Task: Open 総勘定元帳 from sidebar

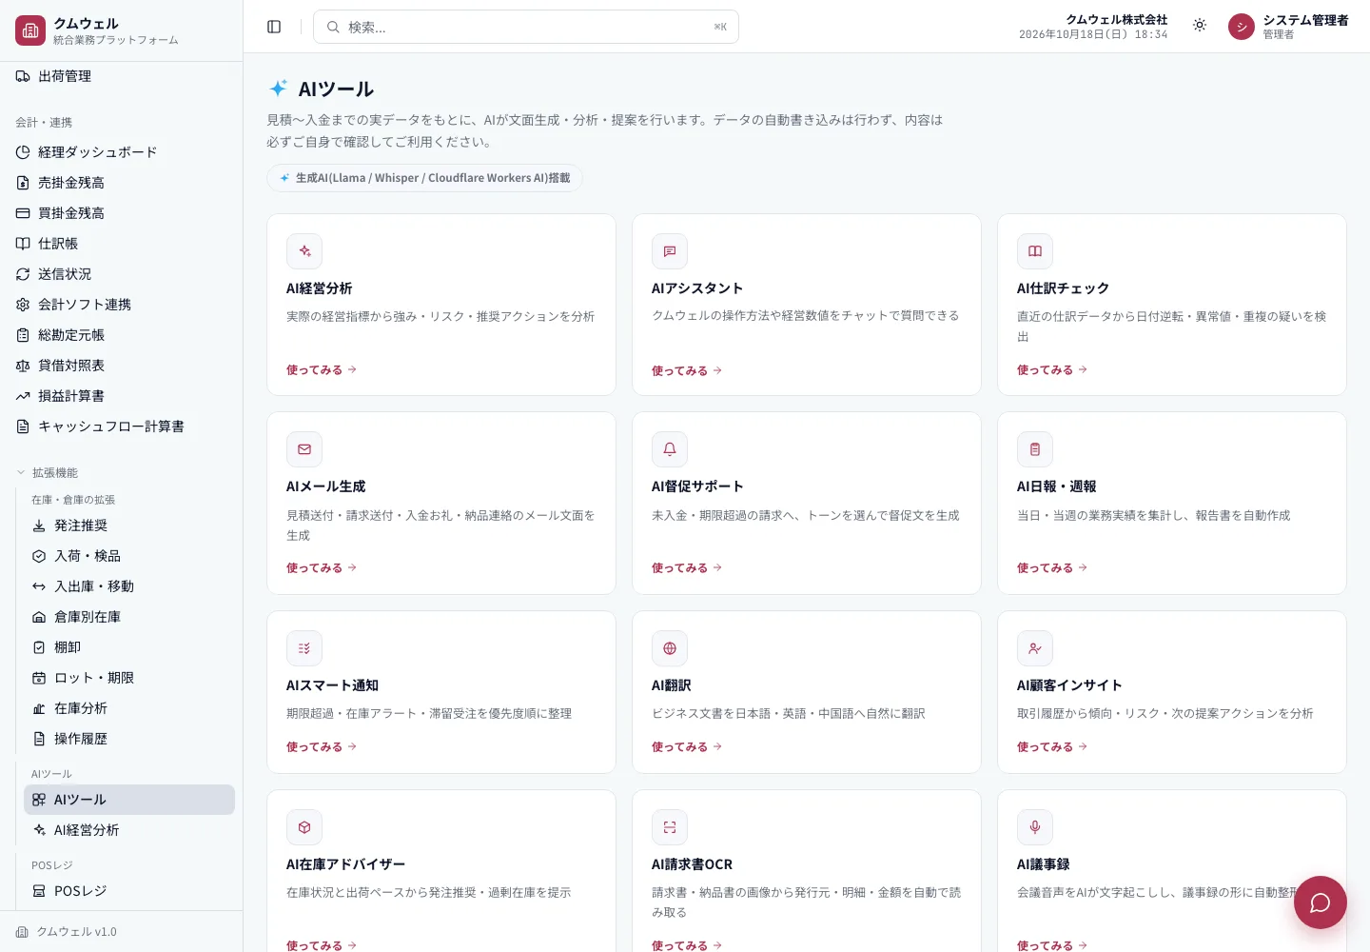Action: (x=121, y=335)
